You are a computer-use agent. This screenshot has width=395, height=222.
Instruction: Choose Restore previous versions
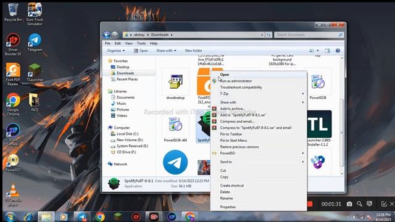259,147
